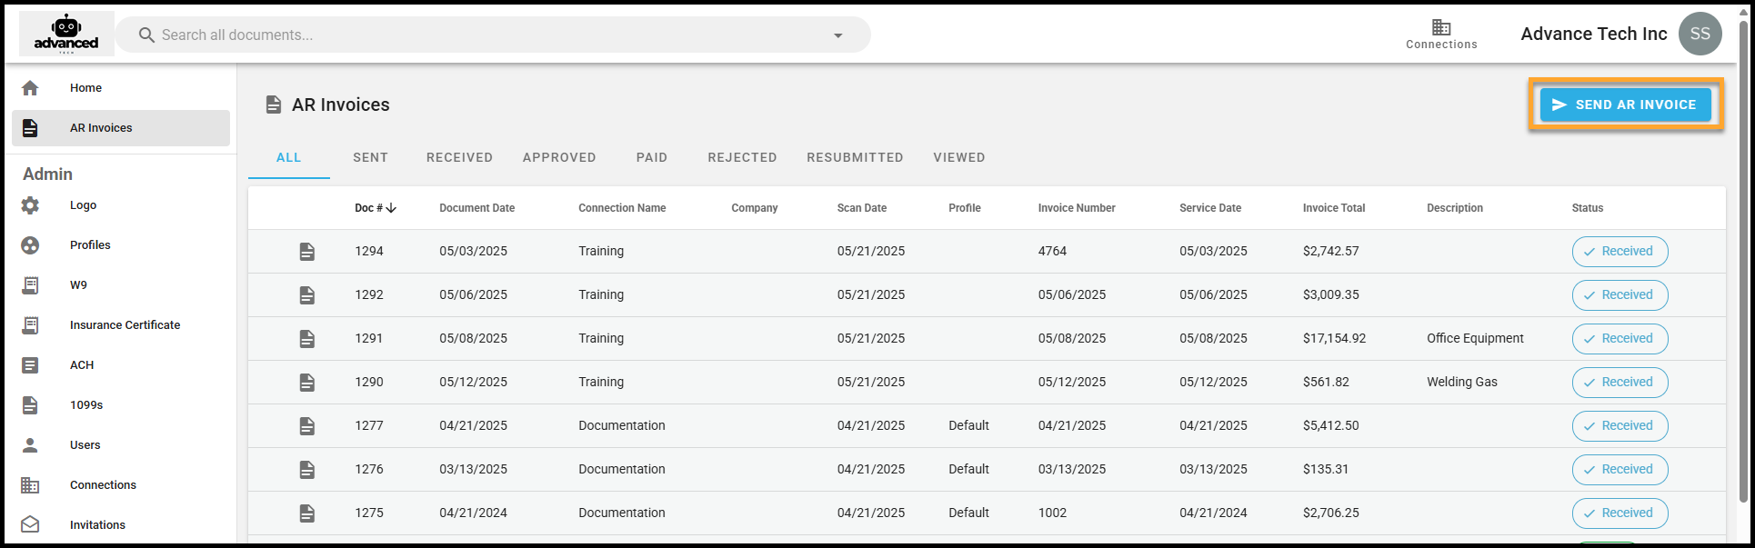This screenshot has width=1755, height=548.
Task: Click Received status for Doc 1276
Action: pyautogui.click(x=1620, y=470)
